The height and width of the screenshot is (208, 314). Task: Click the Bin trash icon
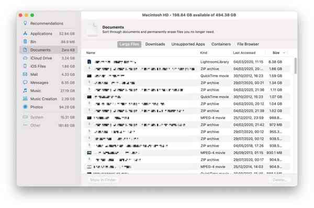click(25, 42)
